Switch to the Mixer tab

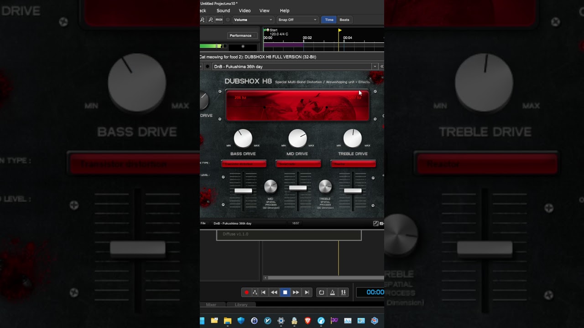point(211,305)
